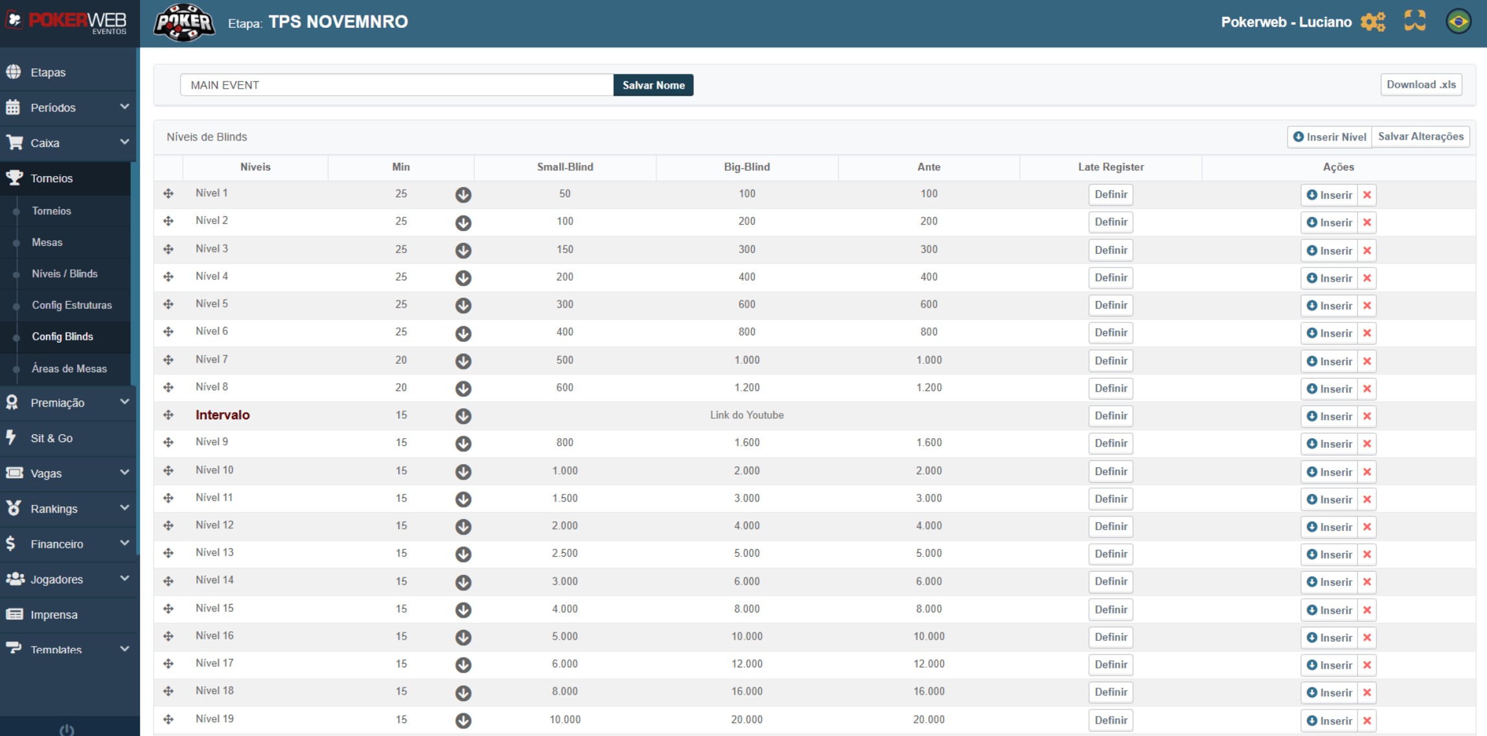Viewport: 1487px width, 736px height.
Task: Click Definir late register for Nível 9
Action: pyautogui.click(x=1111, y=443)
